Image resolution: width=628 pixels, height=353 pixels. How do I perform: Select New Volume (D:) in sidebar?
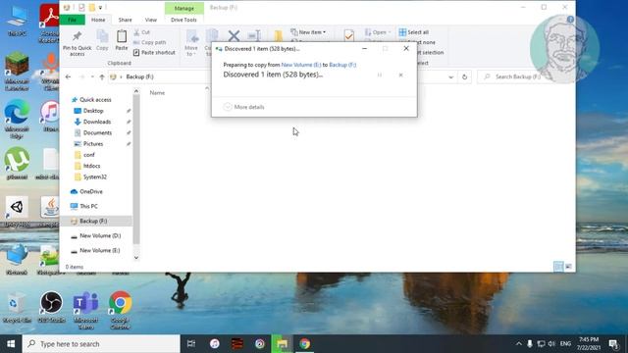point(100,235)
